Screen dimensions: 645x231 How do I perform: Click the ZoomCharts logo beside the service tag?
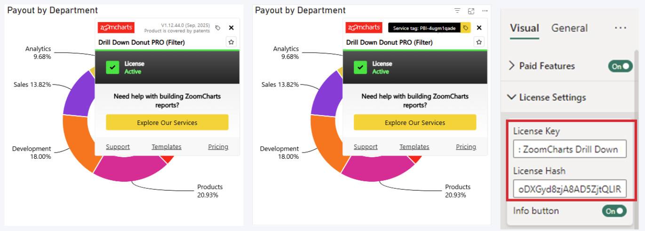coord(364,28)
